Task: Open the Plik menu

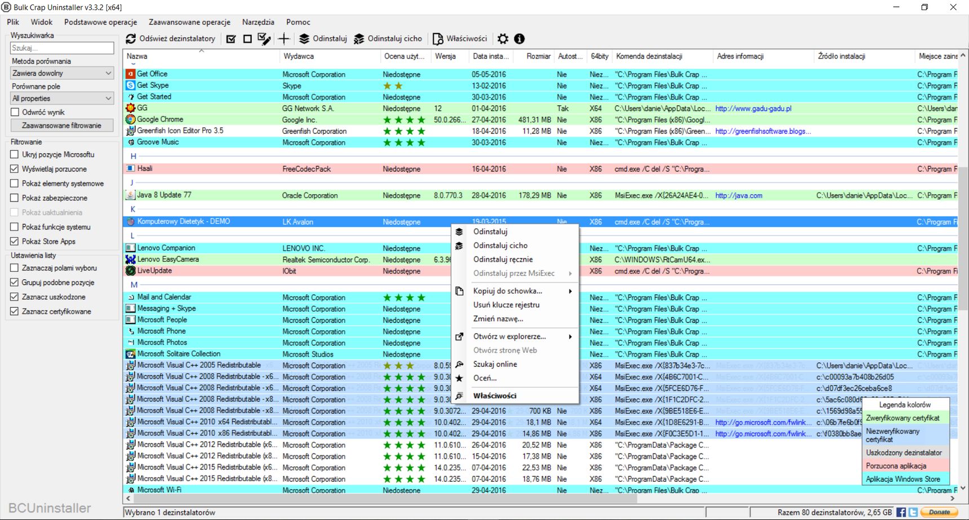Action: coord(13,22)
